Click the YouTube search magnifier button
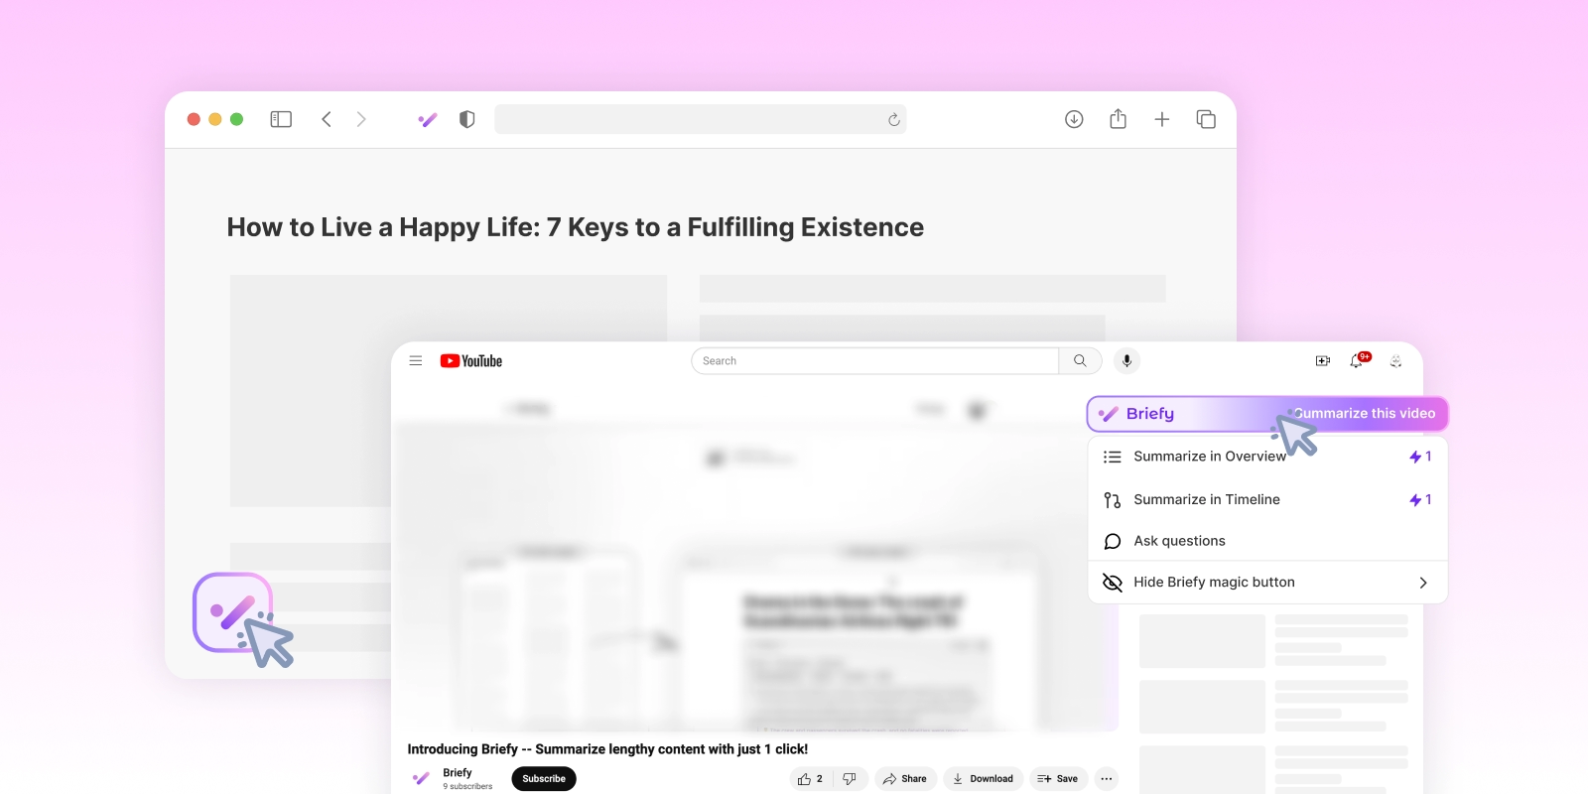 (1080, 361)
